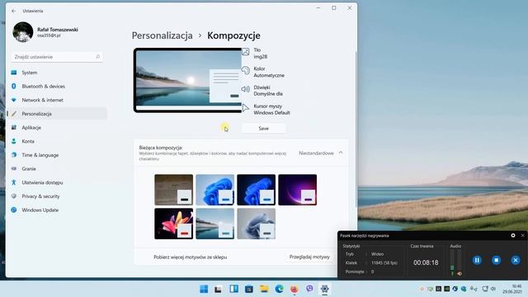Viewport: 528px width, 297px height.
Task: Open File Explorer from the taskbar
Action: (264, 289)
